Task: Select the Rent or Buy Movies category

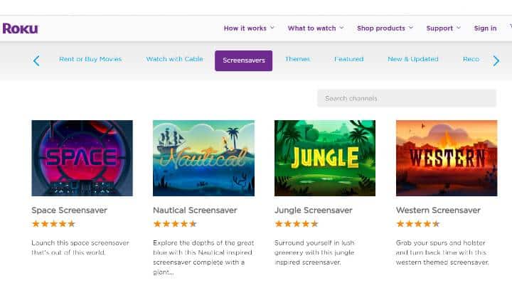Action: click(90, 59)
